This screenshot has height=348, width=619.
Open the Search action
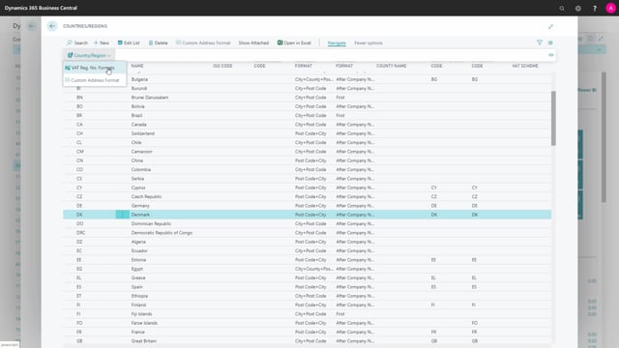coord(77,43)
